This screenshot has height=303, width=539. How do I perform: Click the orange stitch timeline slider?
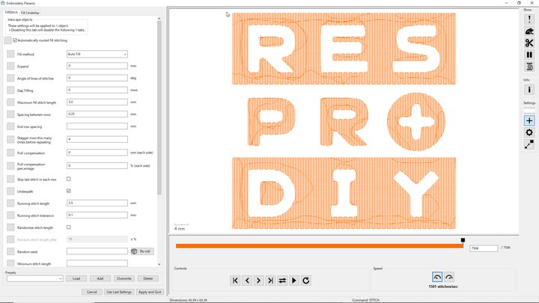coord(320,246)
